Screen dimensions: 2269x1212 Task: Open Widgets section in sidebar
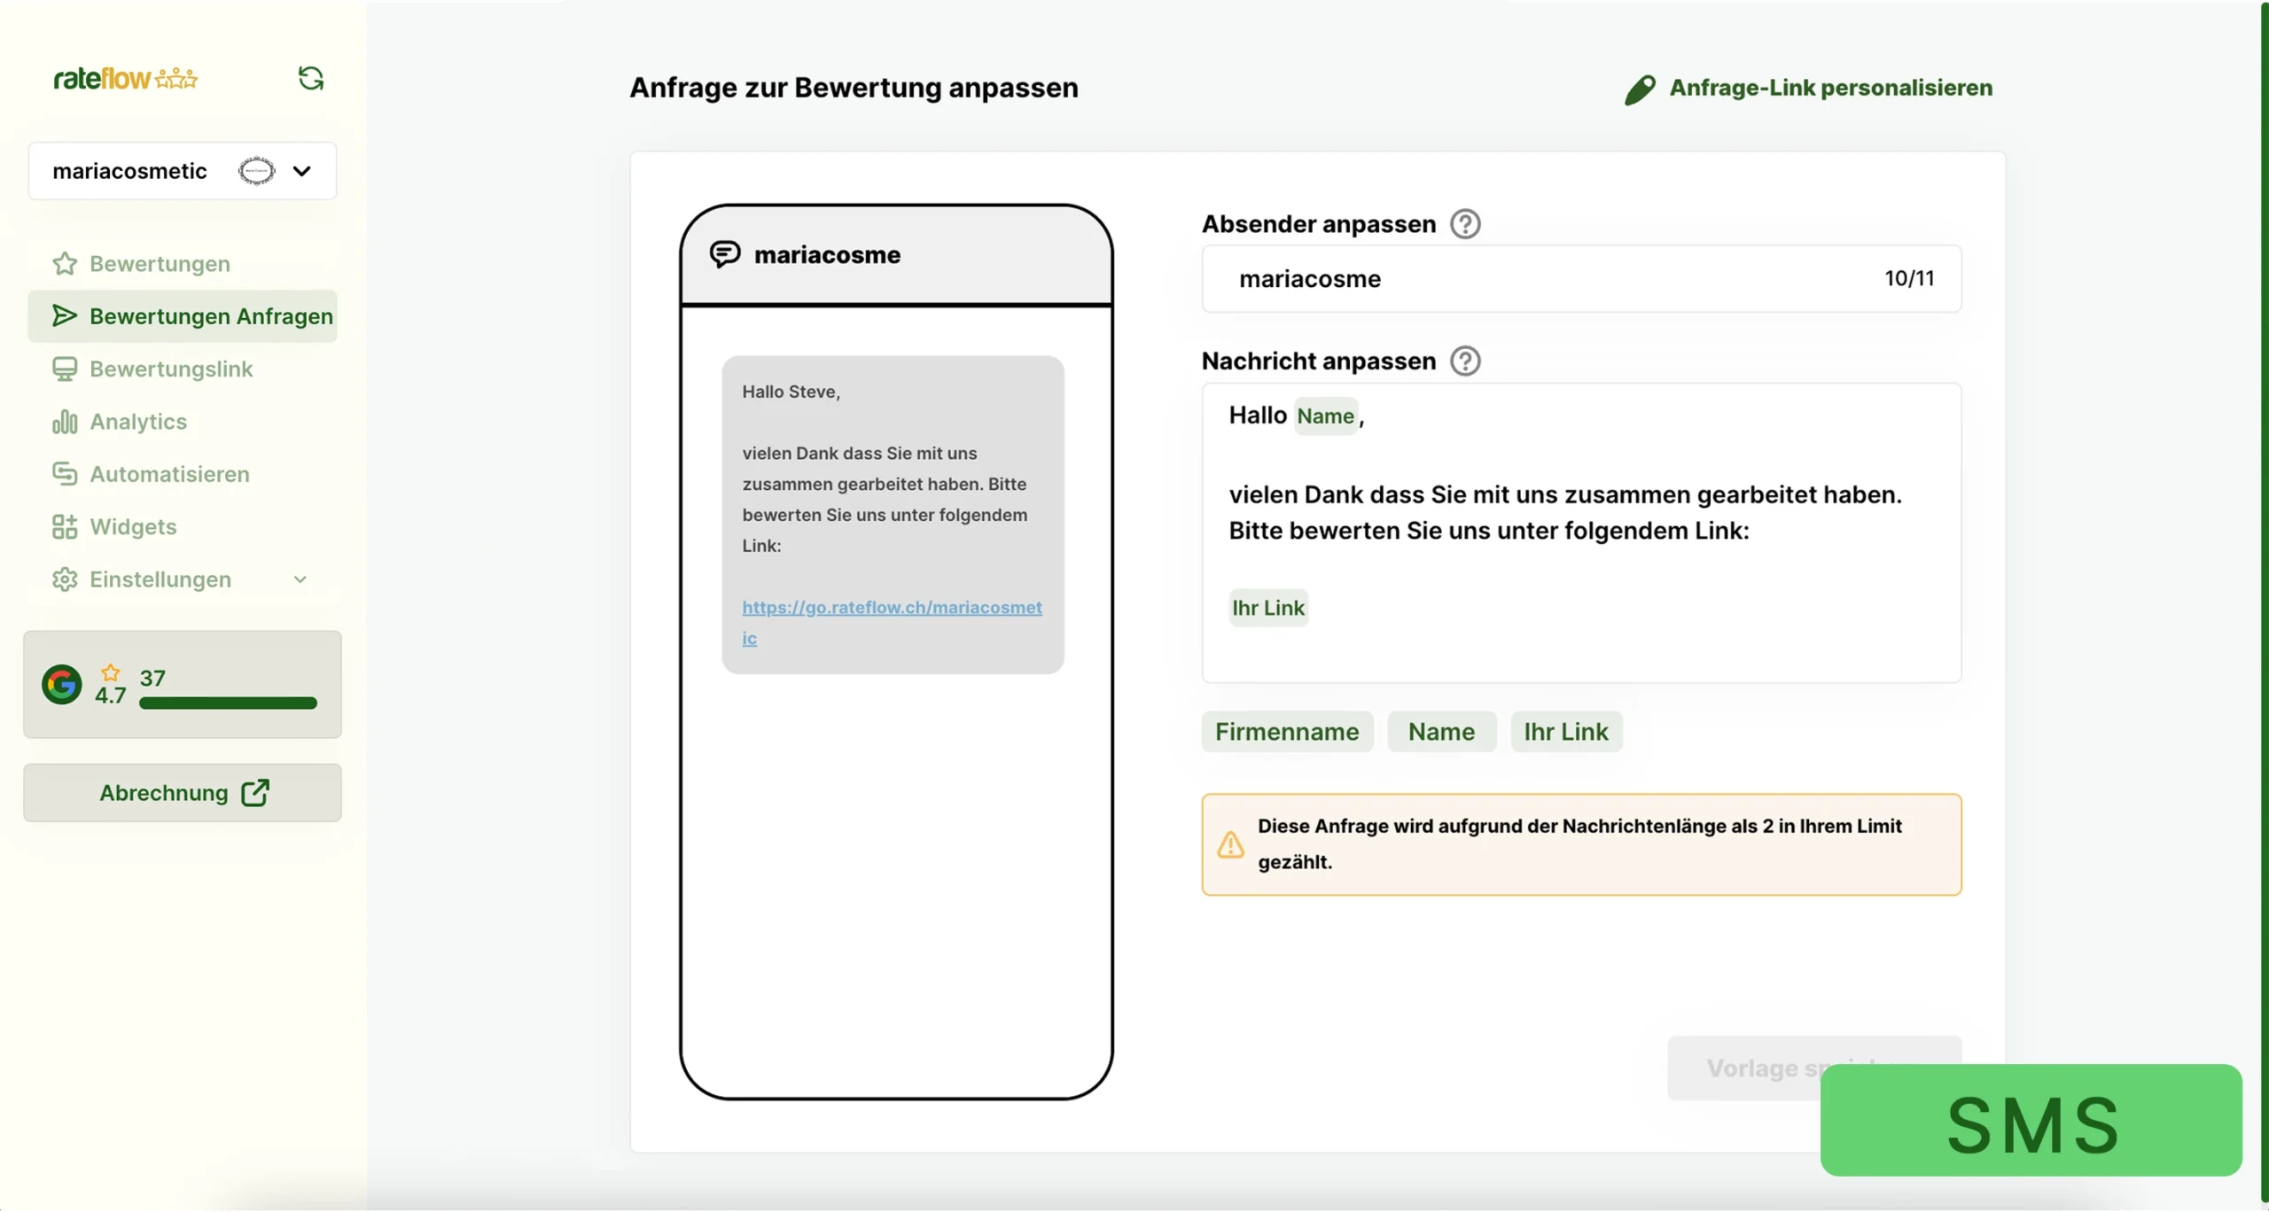click(133, 527)
